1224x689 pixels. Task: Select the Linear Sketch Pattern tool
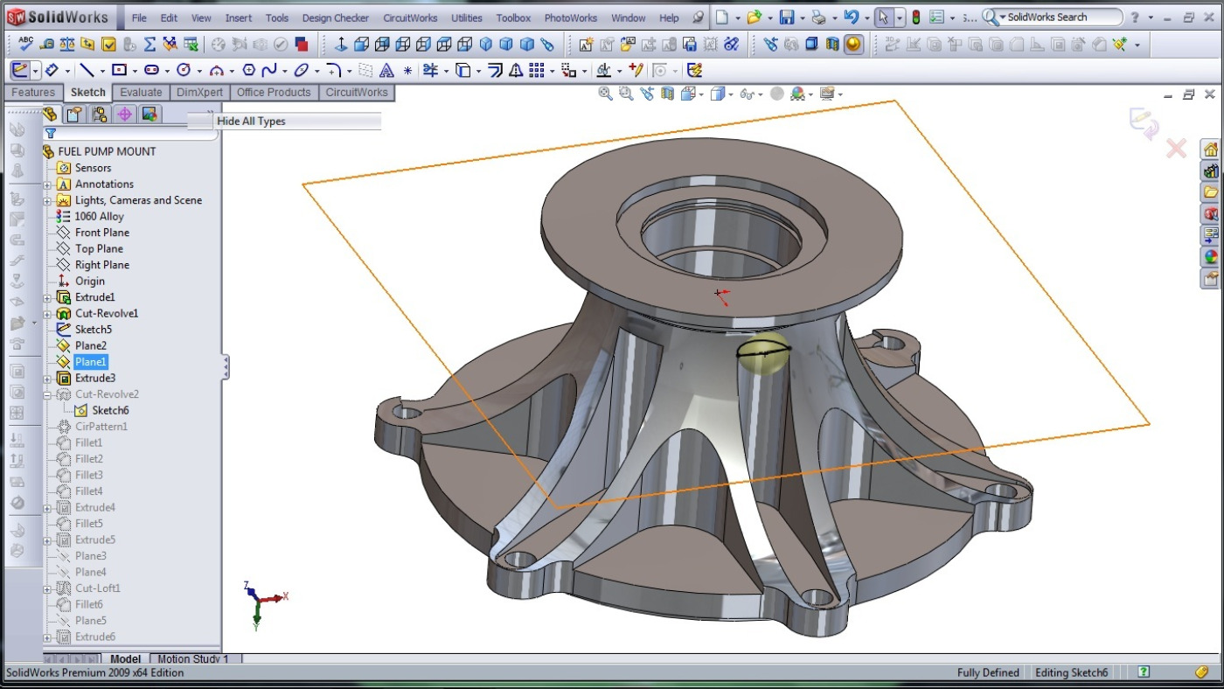click(x=537, y=70)
